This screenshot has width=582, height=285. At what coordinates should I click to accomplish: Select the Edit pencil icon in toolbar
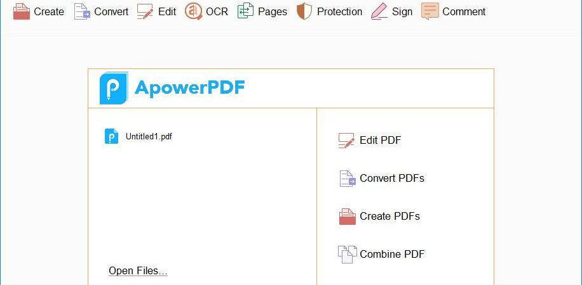click(145, 11)
